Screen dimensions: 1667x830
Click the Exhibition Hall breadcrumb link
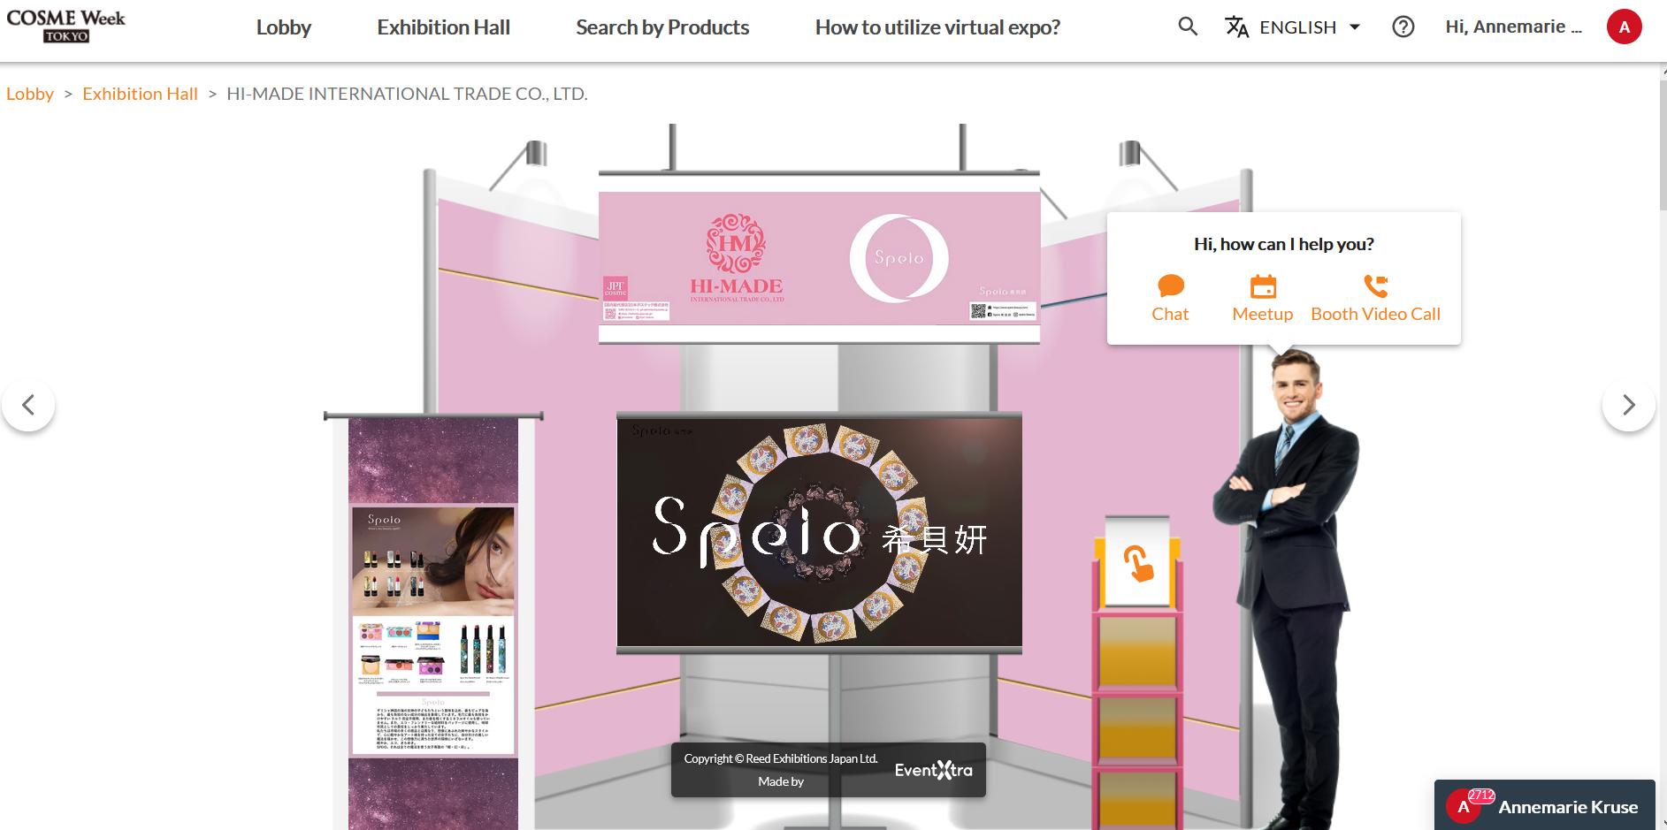(140, 94)
